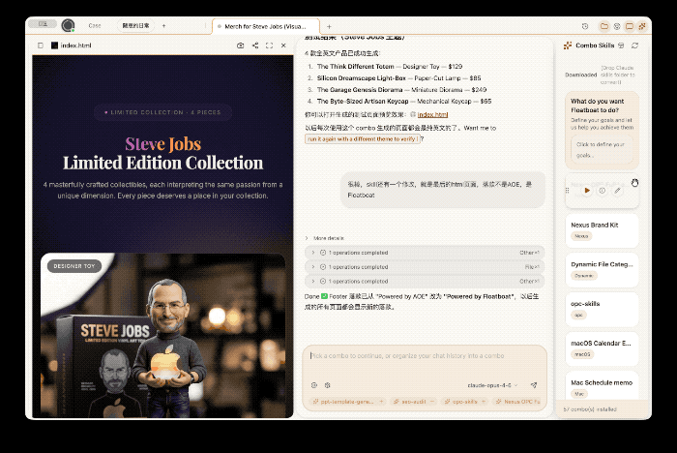Add the opc-skills combo chip
The width and height of the screenshot is (677, 453).
(484, 402)
